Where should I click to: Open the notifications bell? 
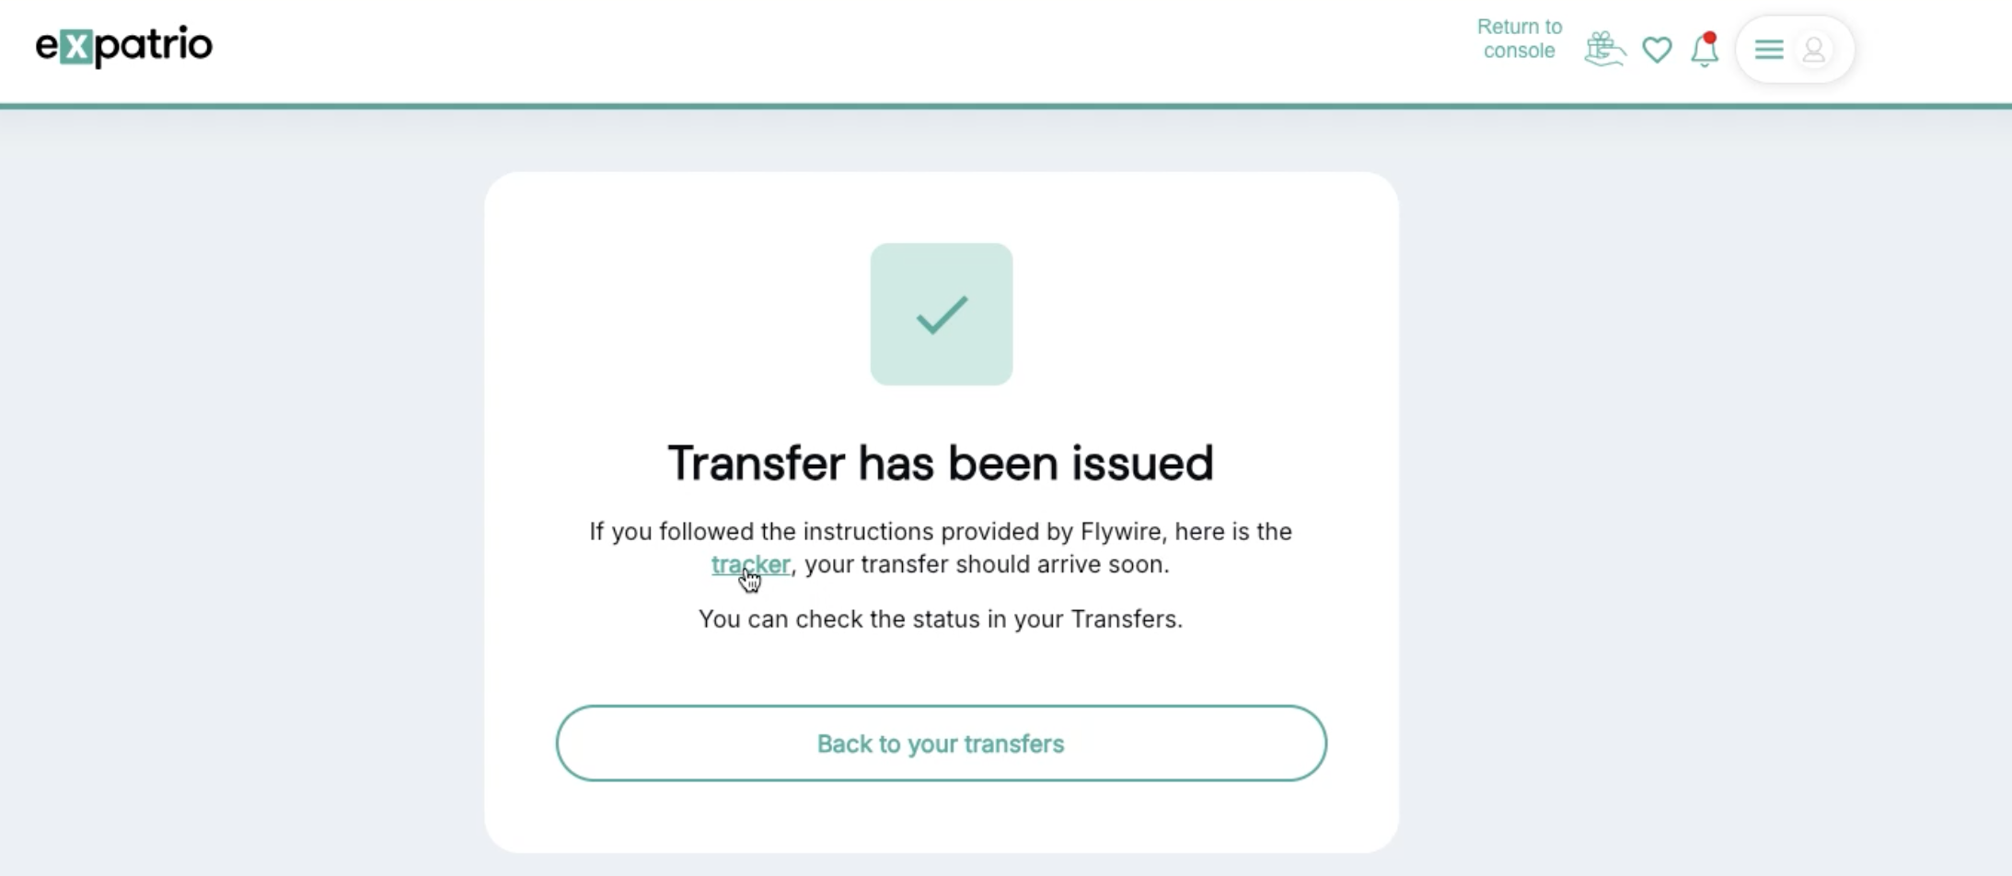[1705, 50]
